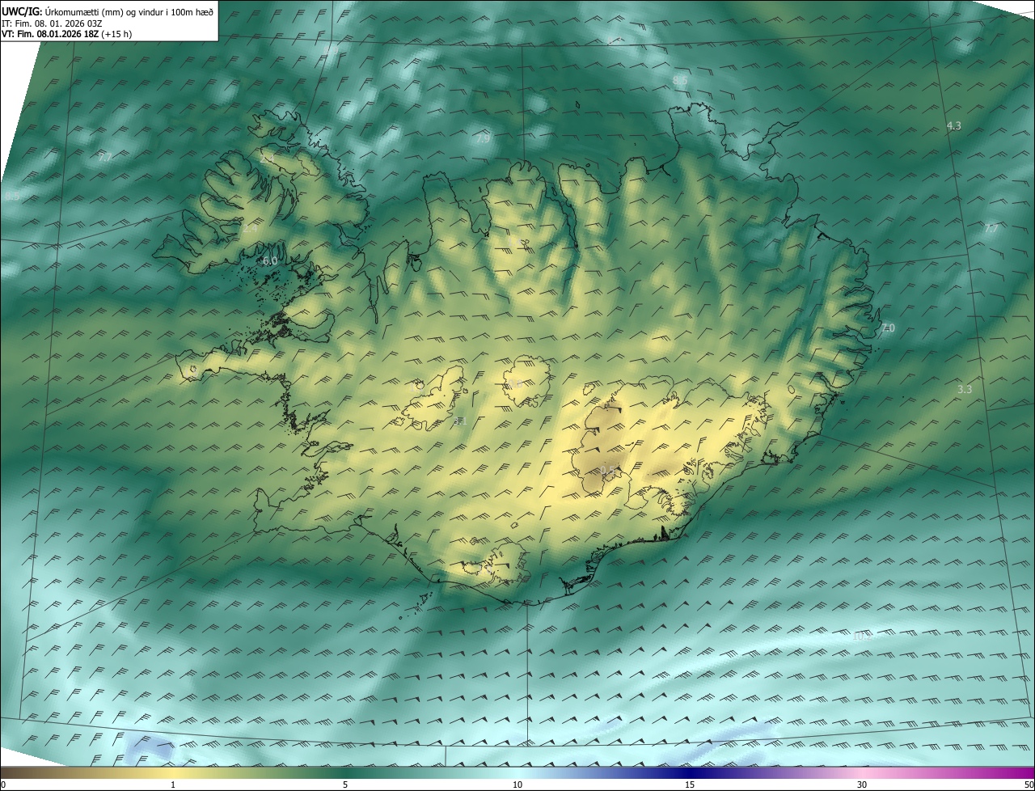Click the '15' tick on the color scale
The width and height of the screenshot is (1035, 791).
[x=690, y=785]
